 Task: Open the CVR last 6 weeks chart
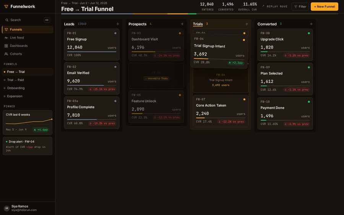coord(28,122)
